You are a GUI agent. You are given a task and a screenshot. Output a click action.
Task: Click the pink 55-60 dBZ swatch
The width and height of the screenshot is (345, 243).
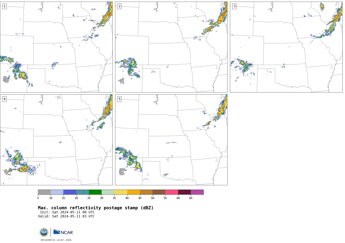coord(172,192)
